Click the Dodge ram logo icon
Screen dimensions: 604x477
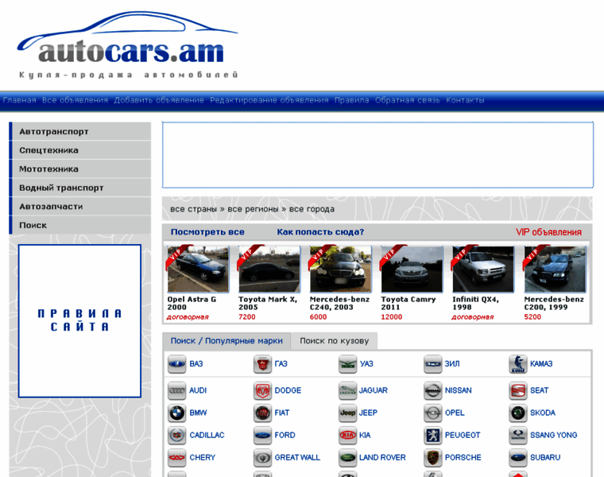coord(262,390)
